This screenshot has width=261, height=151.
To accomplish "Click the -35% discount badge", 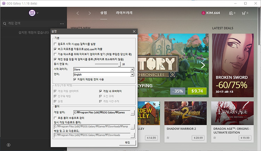I will point(177,91).
